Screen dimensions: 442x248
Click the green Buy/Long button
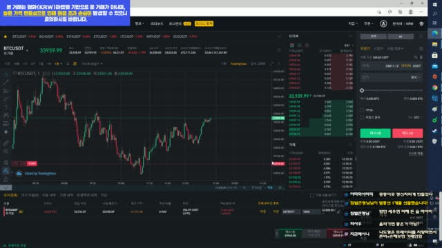pyautogui.click(x=375, y=133)
